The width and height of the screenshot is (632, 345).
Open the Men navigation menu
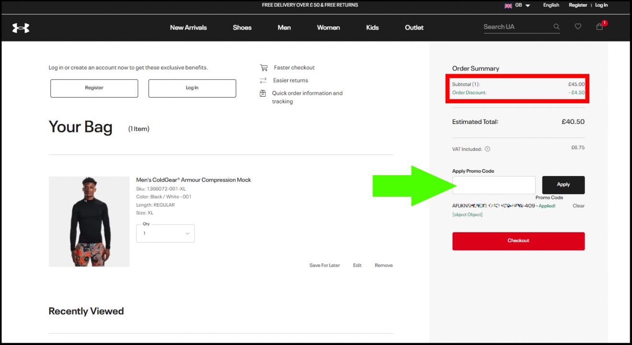pyautogui.click(x=284, y=27)
